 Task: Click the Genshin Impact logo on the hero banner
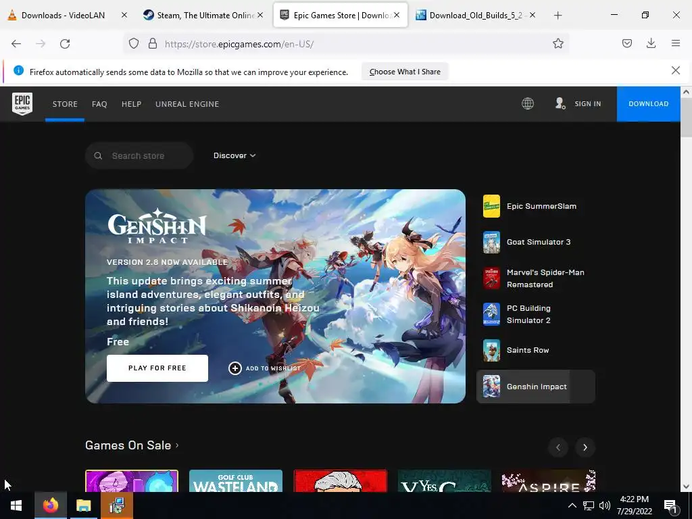pyautogui.click(x=157, y=226)
